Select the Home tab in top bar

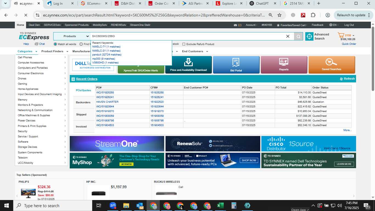tap(21, 25)
